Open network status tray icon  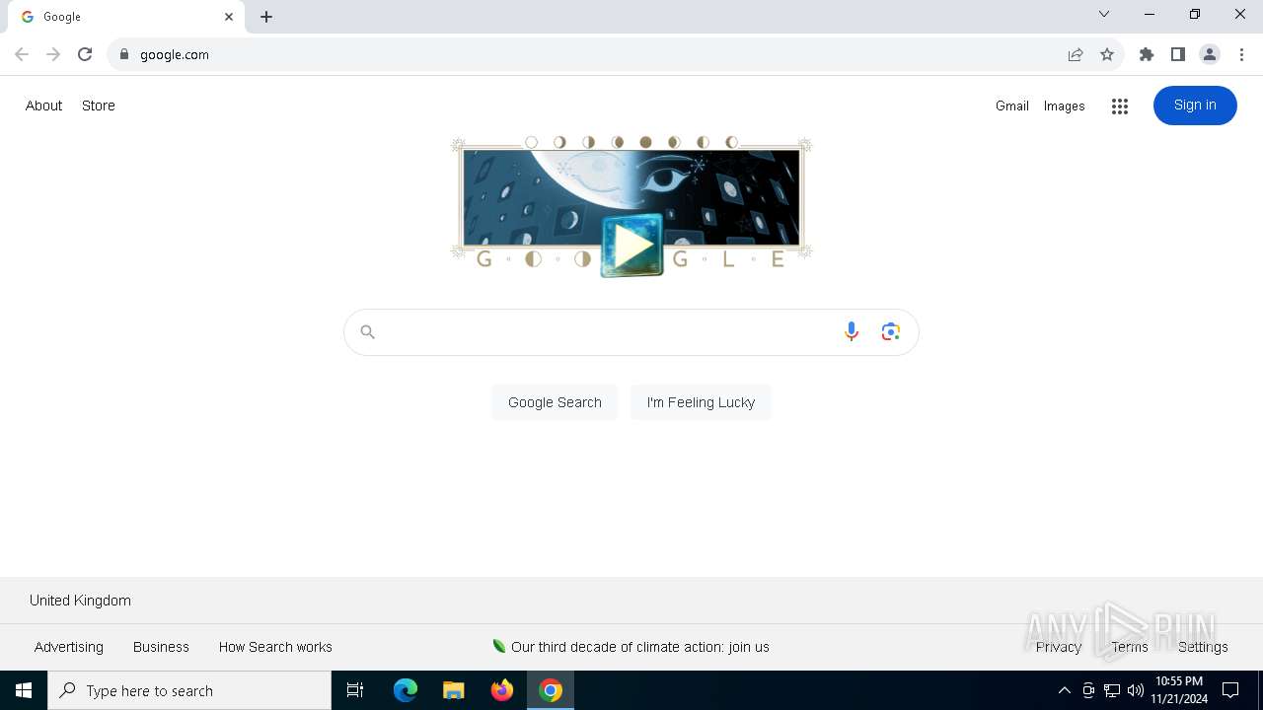pos(1112,690)
